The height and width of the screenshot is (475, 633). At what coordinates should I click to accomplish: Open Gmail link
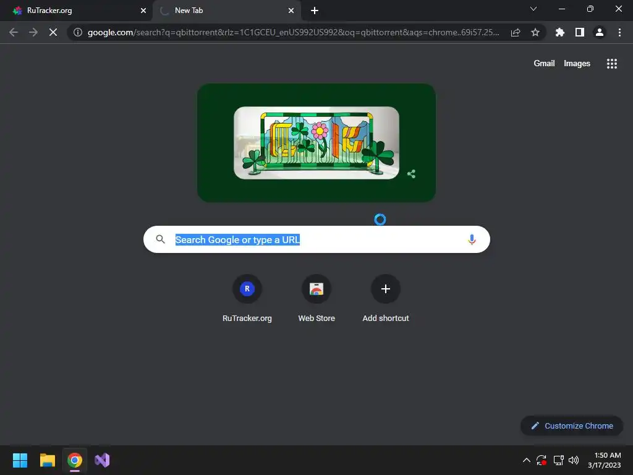coord(544,64)
